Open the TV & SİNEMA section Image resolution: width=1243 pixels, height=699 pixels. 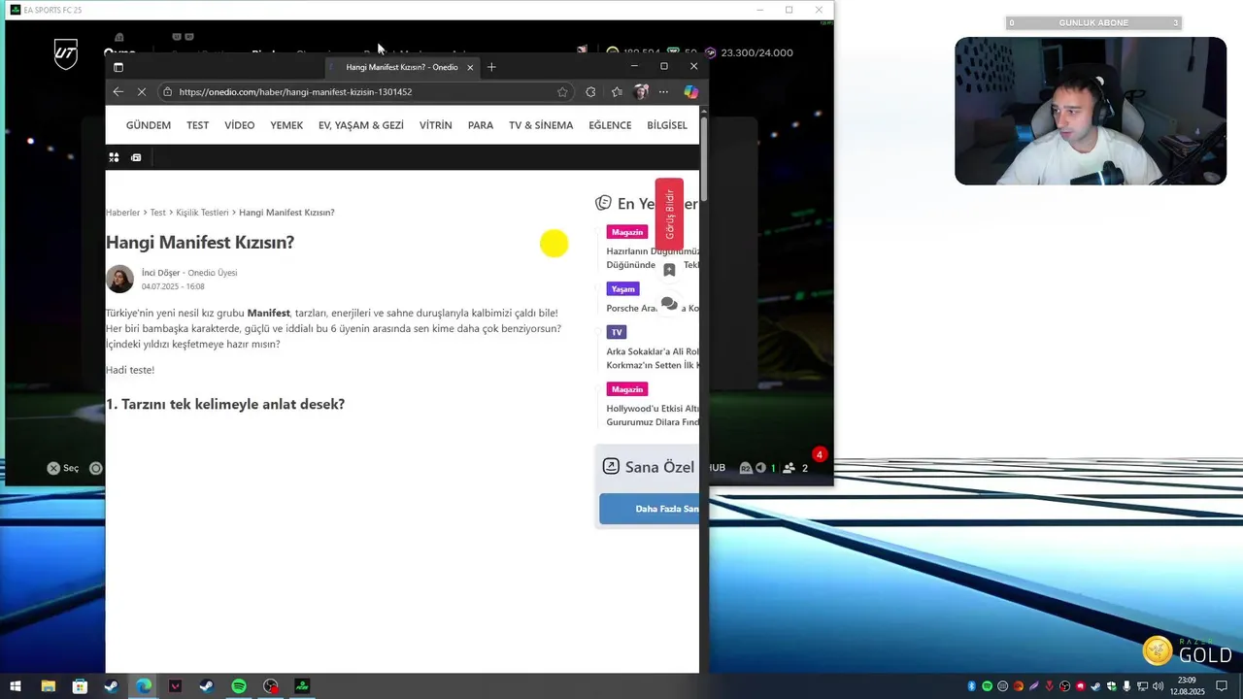pyautogui.click(x=541, y=125)
